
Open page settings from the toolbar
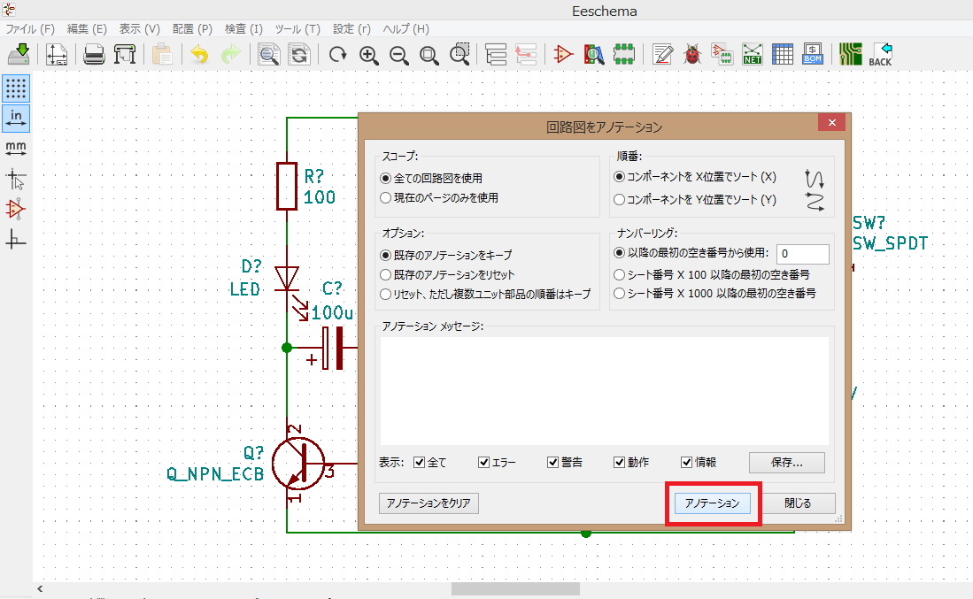tap(57, 55)
